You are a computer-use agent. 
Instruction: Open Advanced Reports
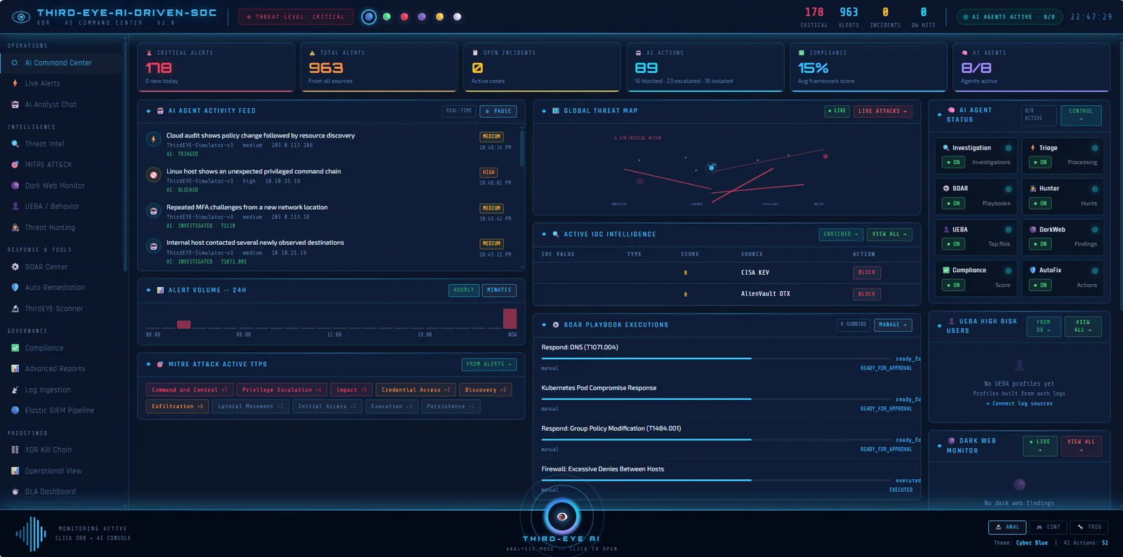click(55, 369)
